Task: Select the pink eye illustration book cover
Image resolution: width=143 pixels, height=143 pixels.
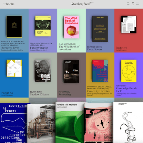Action: [99, 123]
